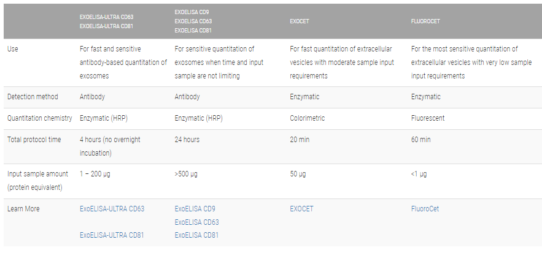Click the EXOELISA CD9 header text
Viewport: 542px width, 253px height.
[190, 12]
